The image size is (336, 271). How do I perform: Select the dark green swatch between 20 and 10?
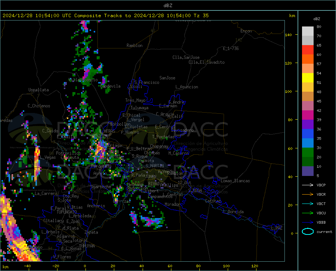tap(308, 162)
